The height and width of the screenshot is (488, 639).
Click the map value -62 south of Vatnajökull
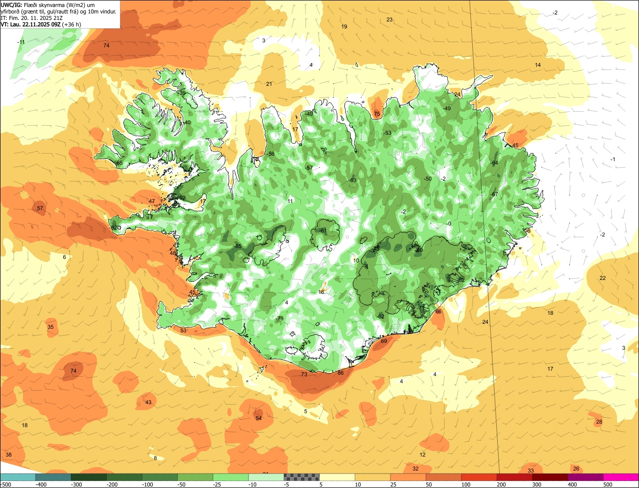380,316
